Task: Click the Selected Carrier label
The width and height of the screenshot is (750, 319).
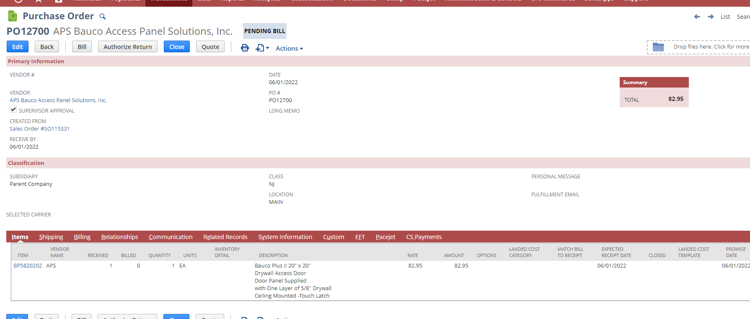Action: tap(28, 215)
